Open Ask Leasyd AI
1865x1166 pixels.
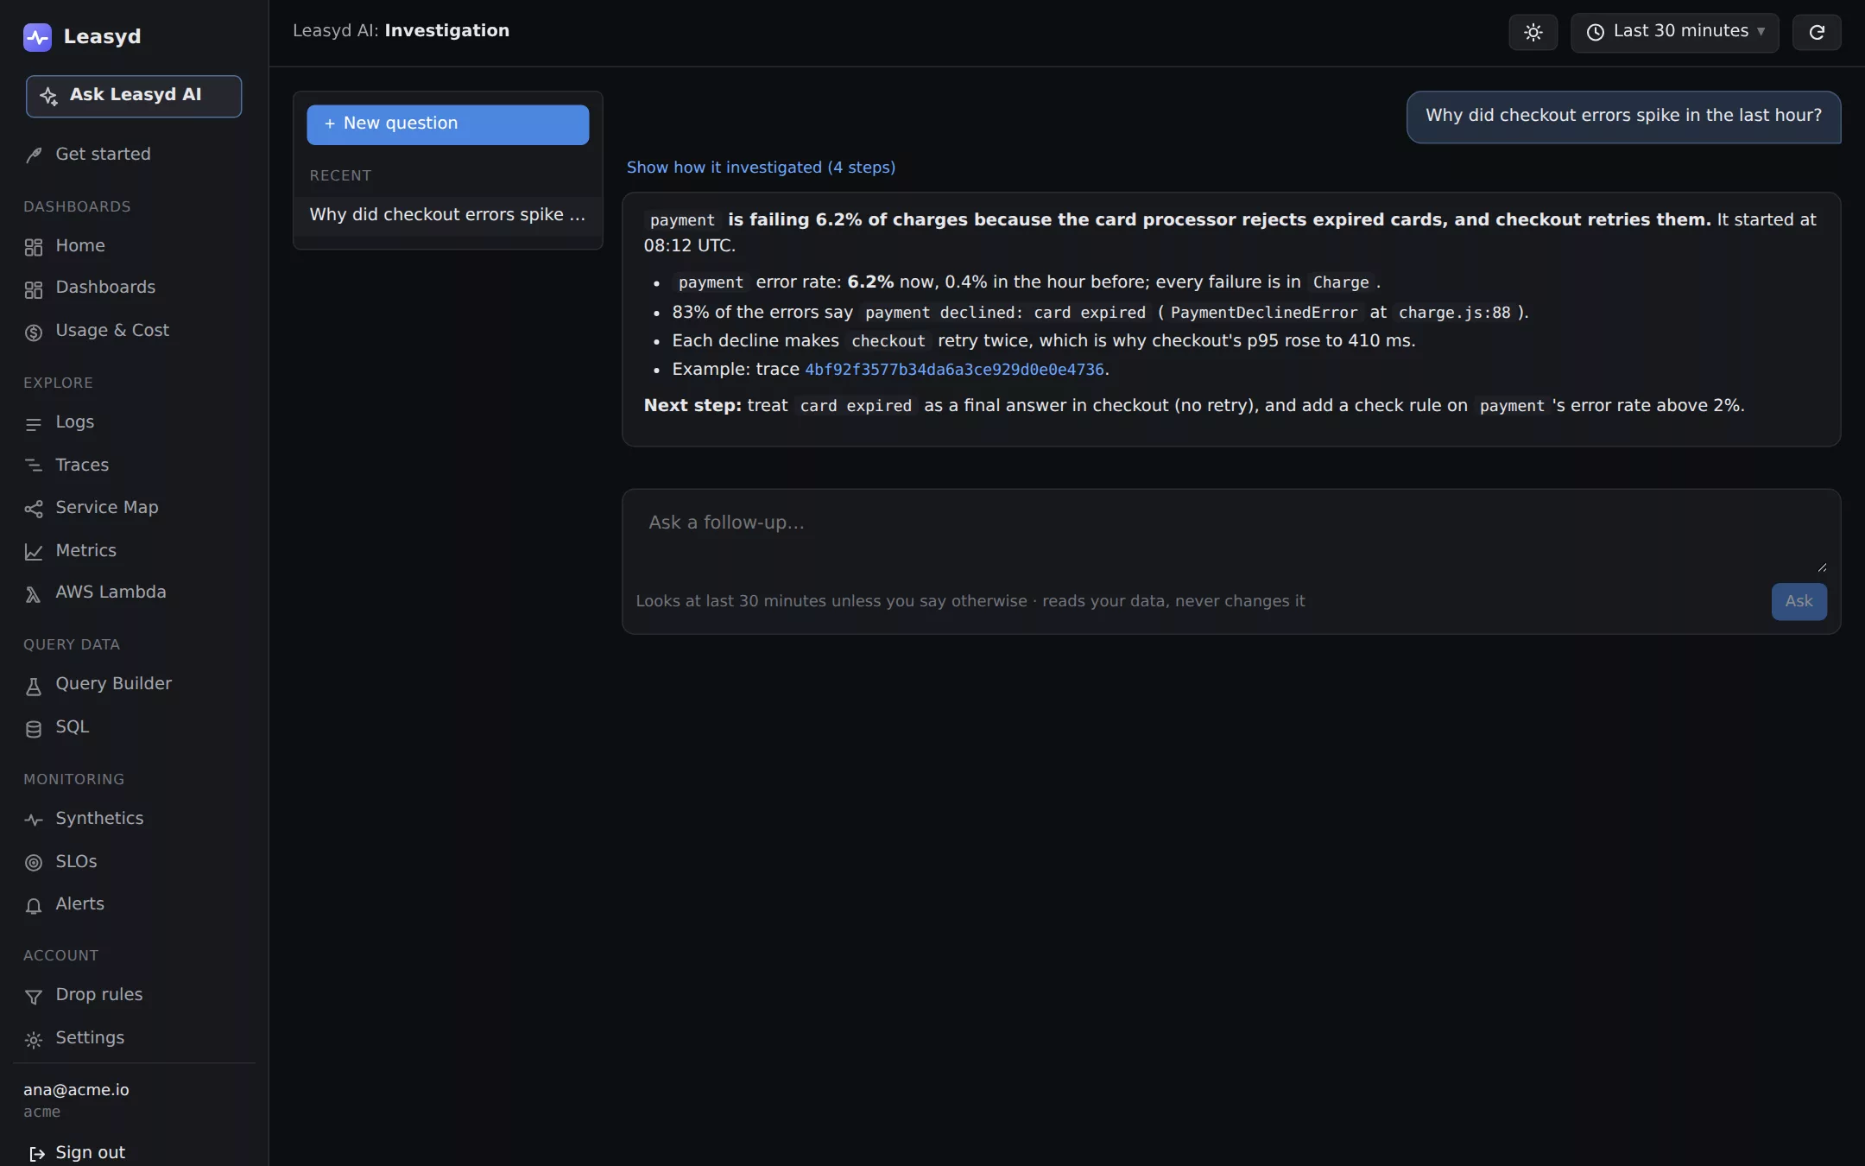134,96
